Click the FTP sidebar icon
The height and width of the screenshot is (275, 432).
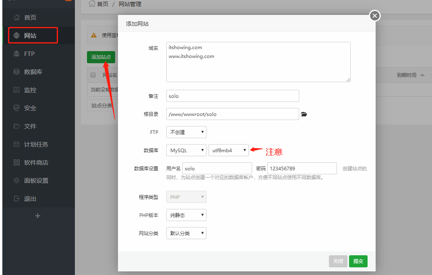coord(17,54)
